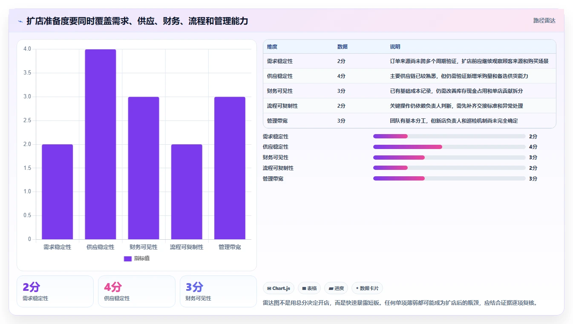This screenshot has width=573, height=324.
Task: Select the 财务可见性 bar in chart
Action: click(144, 168)
